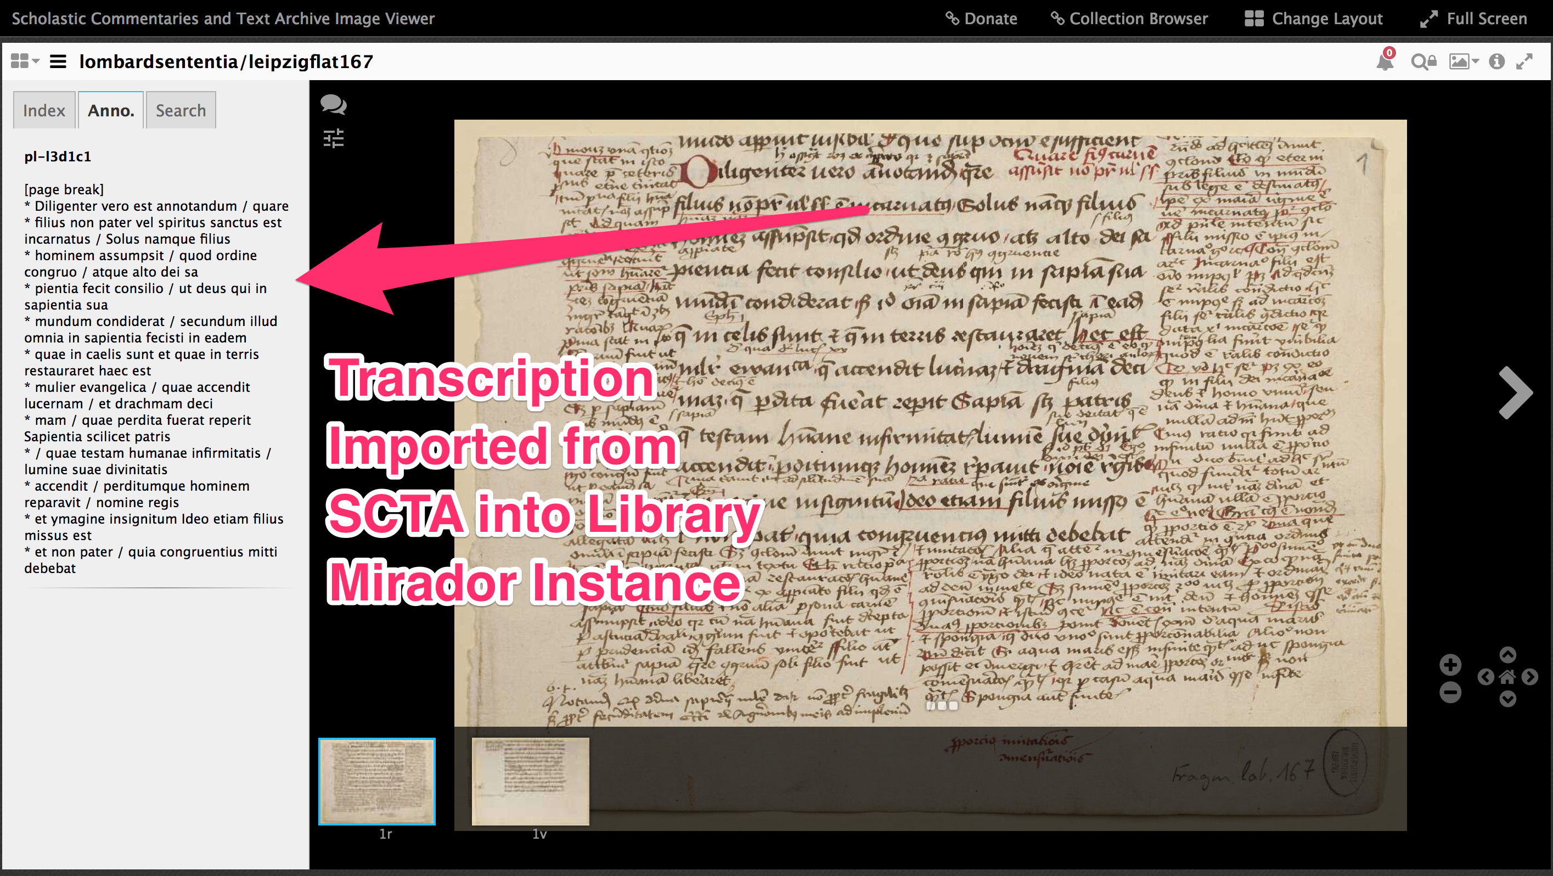Show the information icon metadata
Image resolution: width=1553 pixels, height=876 pixels.
pos(1496,62)
